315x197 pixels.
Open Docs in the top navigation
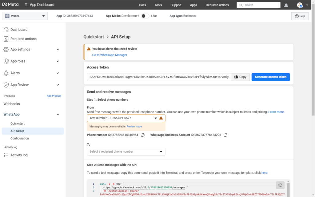pos(142,5)
